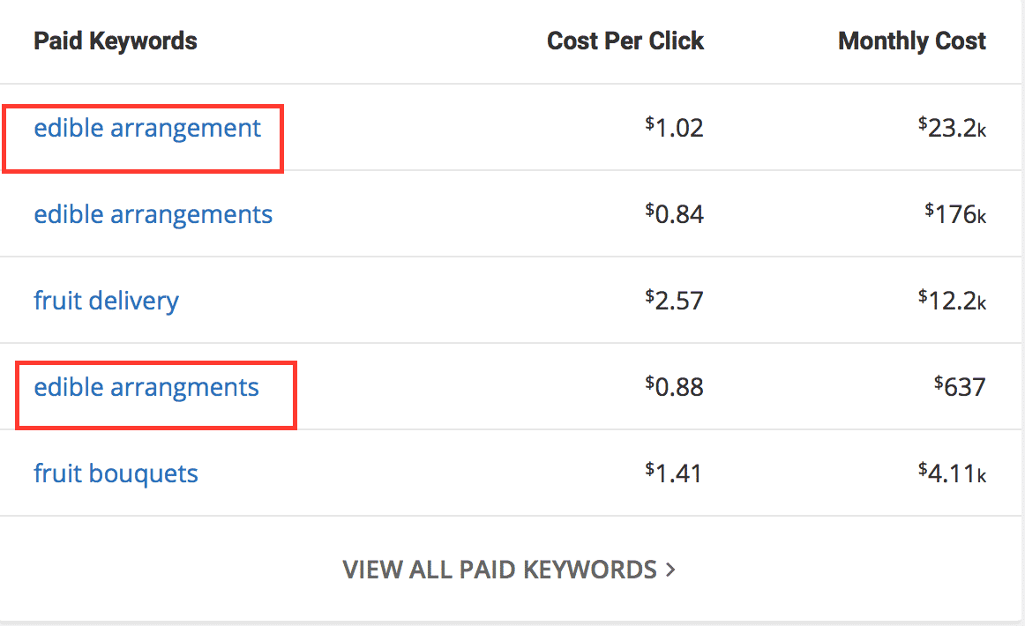
Task: Click the Cost Per Click column header
Action: coord(625,41)
